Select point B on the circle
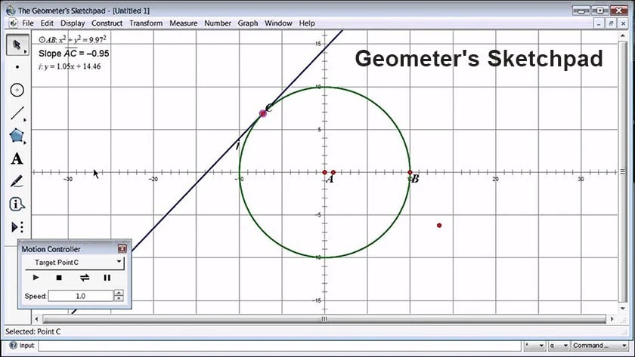 click(410, 172)
